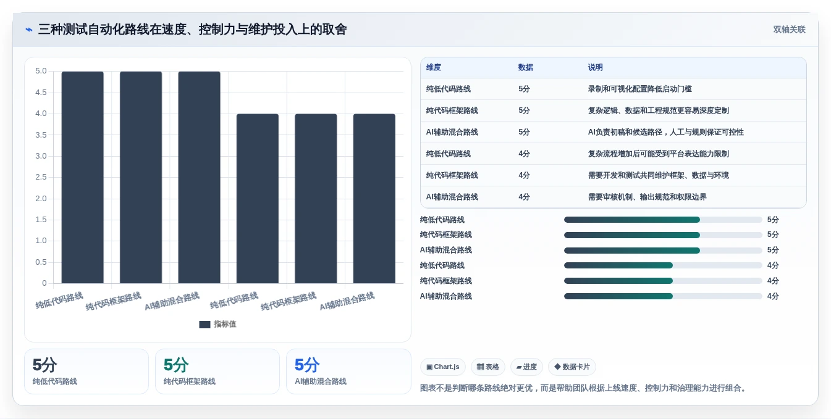The image size is (831, 419).
Task: Click 纯代码框架路线 in the table row scoring 4分
Action: pos(452,176)
